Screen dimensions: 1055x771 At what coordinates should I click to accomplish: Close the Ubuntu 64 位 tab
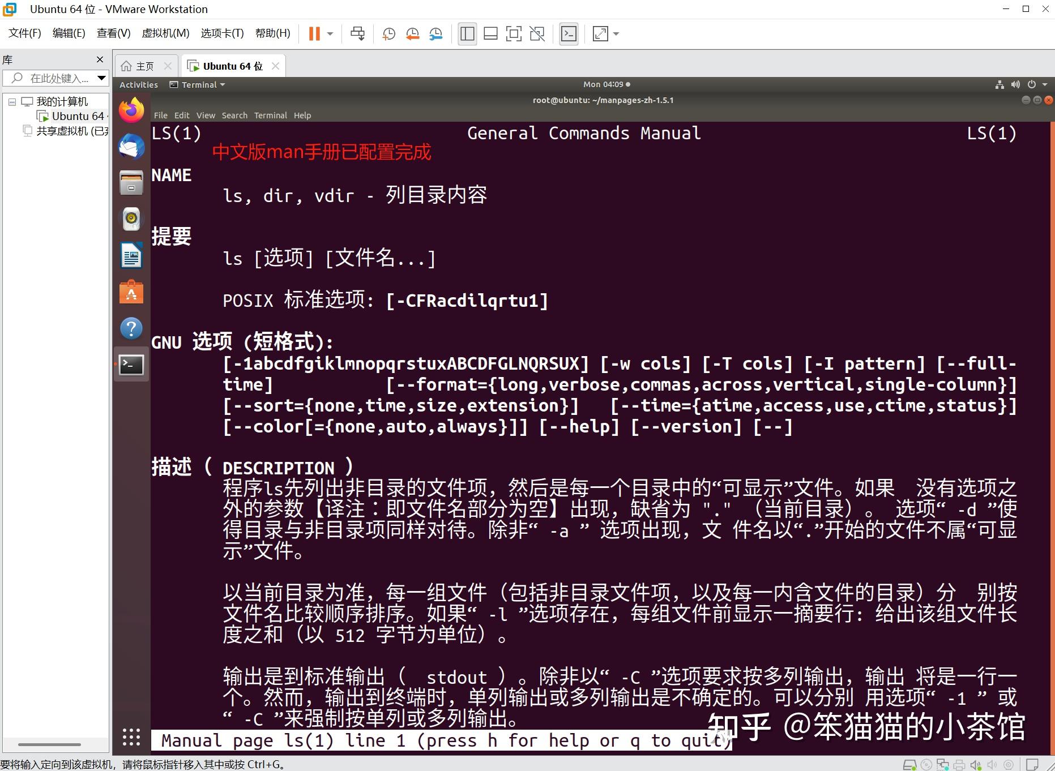(275, 66)
